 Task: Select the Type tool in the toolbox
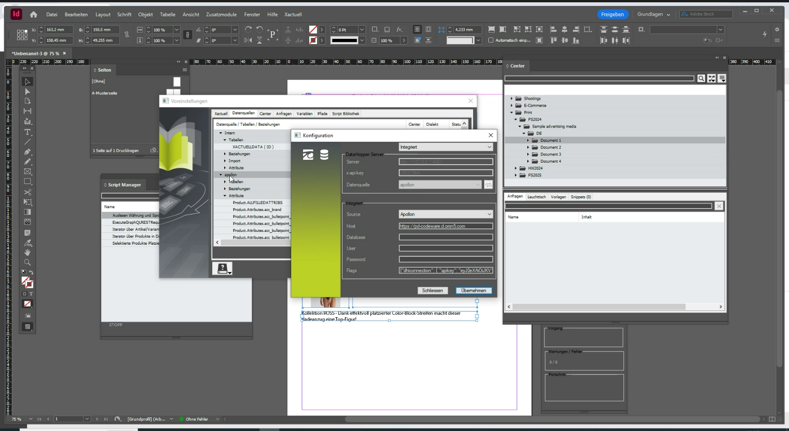(28, 132)
